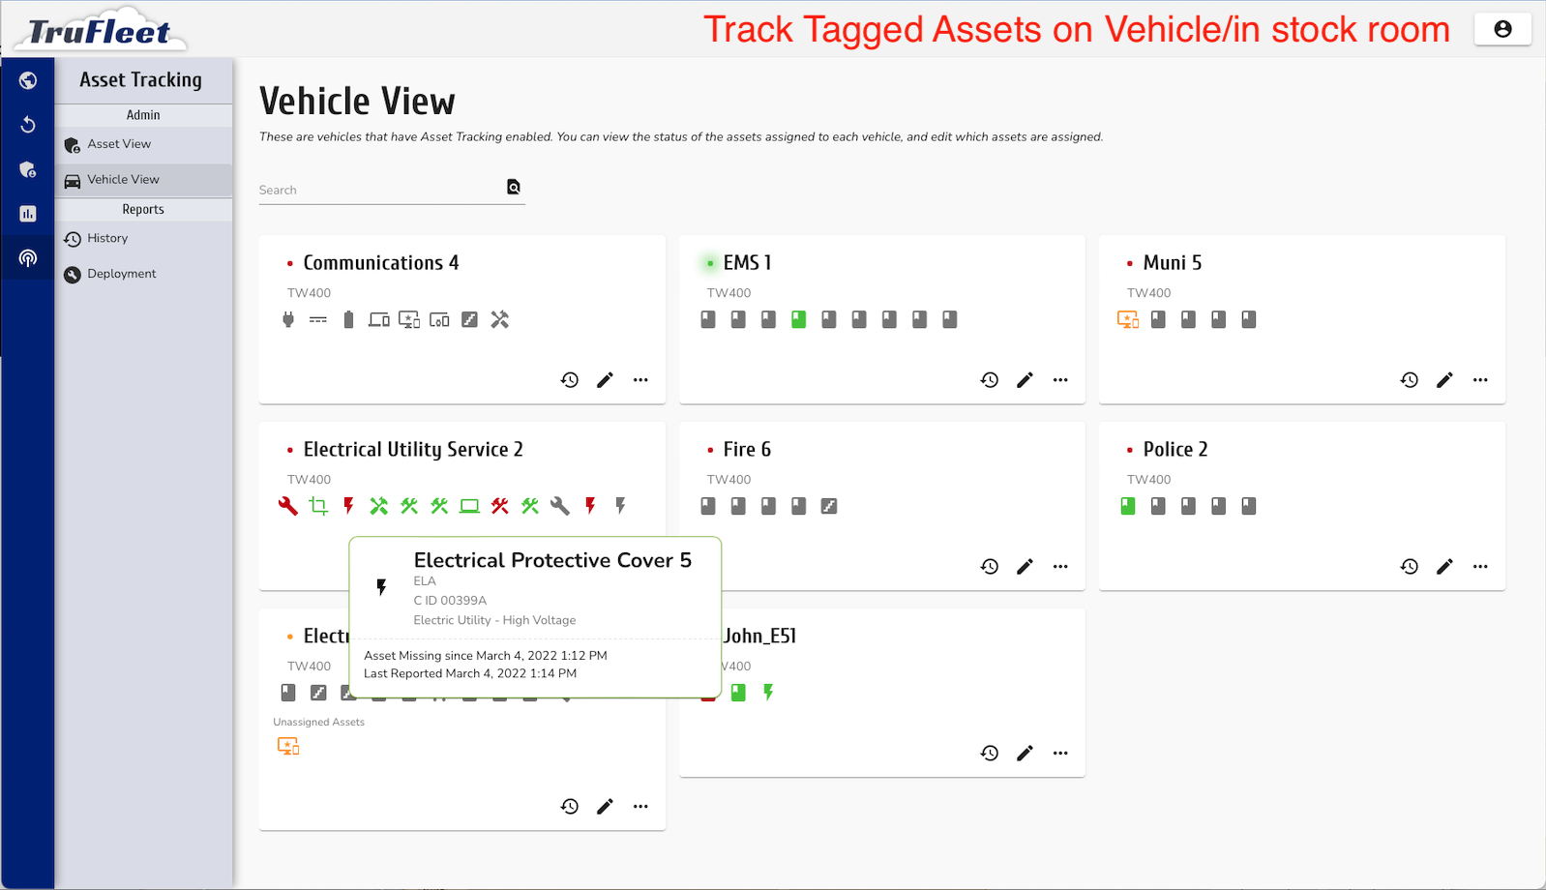Open the Muni 5 vehicle title
Image resolution: width=1546 pixels, height=890 pixels.
coord(1173,263)
